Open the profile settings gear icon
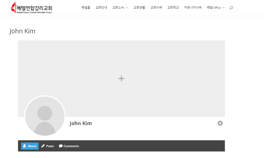264x158 pixels. pyautogui.click(x=220, y=123)
